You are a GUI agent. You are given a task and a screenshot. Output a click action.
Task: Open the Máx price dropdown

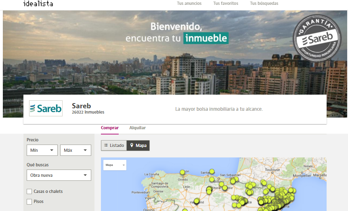click(x=75, y=150)
